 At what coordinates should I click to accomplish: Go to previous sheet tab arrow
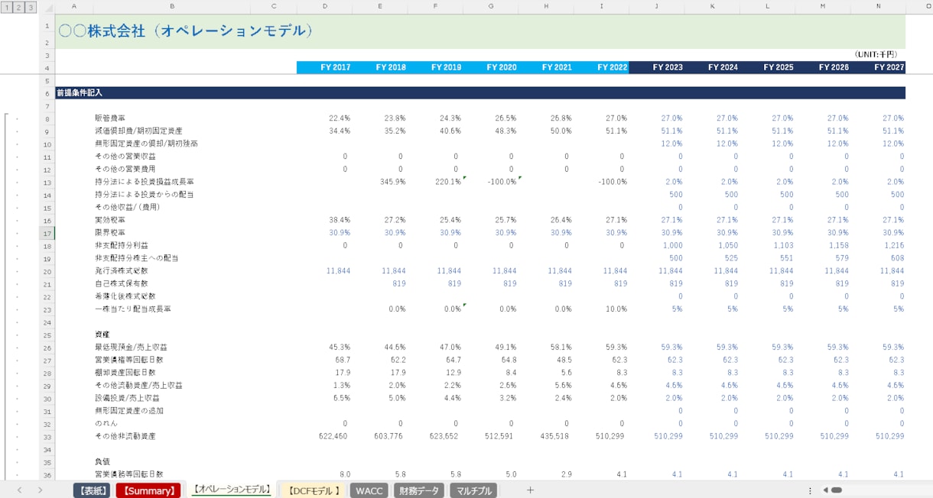click(19, 490)
